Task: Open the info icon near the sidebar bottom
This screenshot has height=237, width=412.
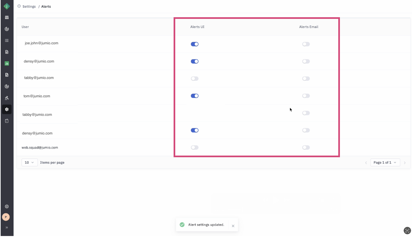Action: pos(7,207)
